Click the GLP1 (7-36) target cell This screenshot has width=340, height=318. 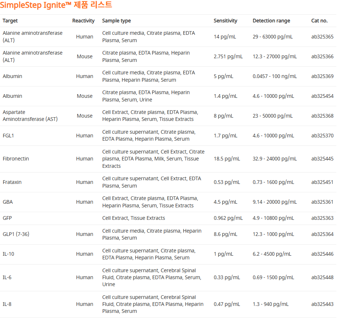pyautogui.click(x=16, y=234)
